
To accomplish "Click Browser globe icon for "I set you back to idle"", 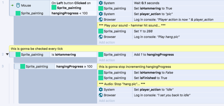I will point(101,95).
